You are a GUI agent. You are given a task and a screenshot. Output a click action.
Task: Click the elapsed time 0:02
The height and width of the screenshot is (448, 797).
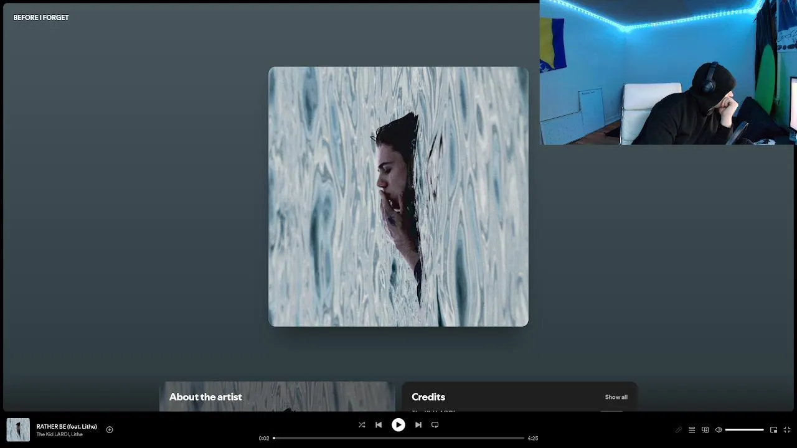point(264,438)
